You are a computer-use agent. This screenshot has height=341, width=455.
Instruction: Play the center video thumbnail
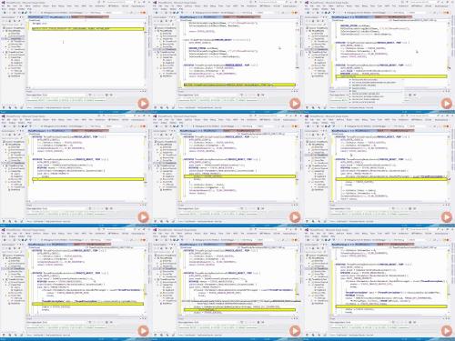pyautogui.click(x=295, y=217)
